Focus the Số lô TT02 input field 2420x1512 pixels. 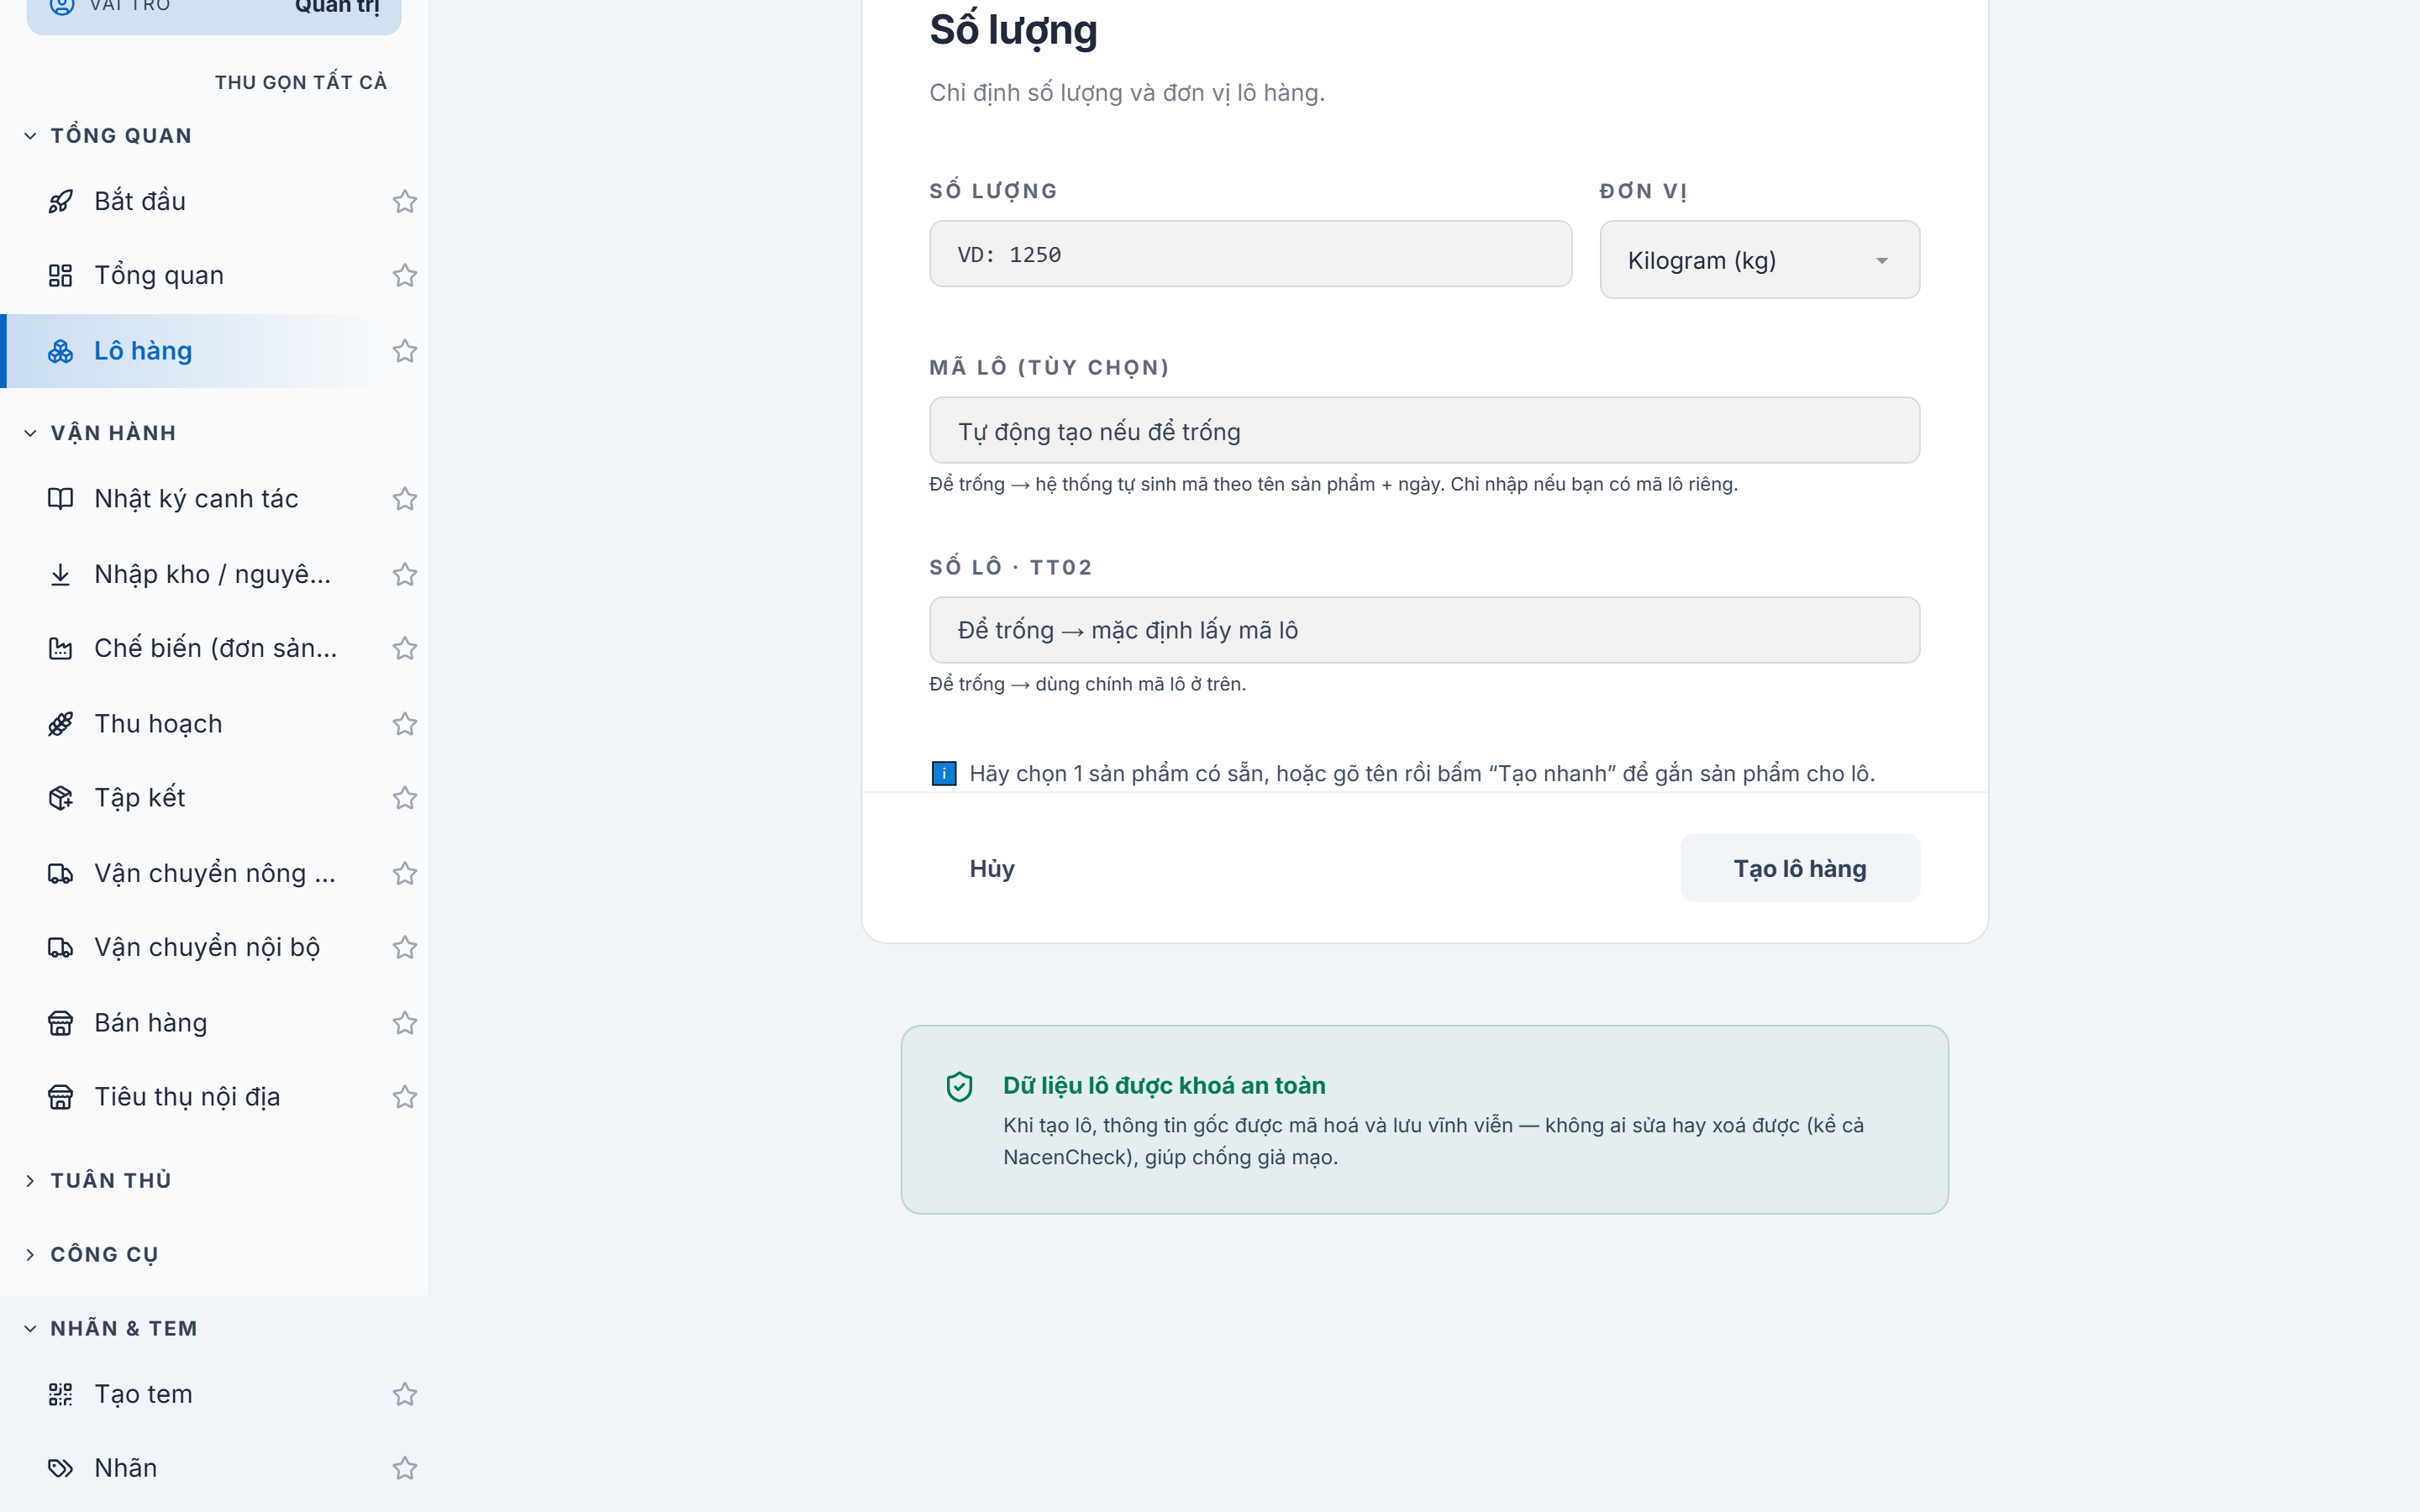point(1424,630)
